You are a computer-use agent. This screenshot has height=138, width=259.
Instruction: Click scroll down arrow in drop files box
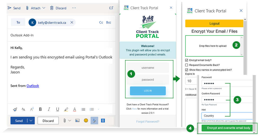pyautogui.click(x=242, y=54)
